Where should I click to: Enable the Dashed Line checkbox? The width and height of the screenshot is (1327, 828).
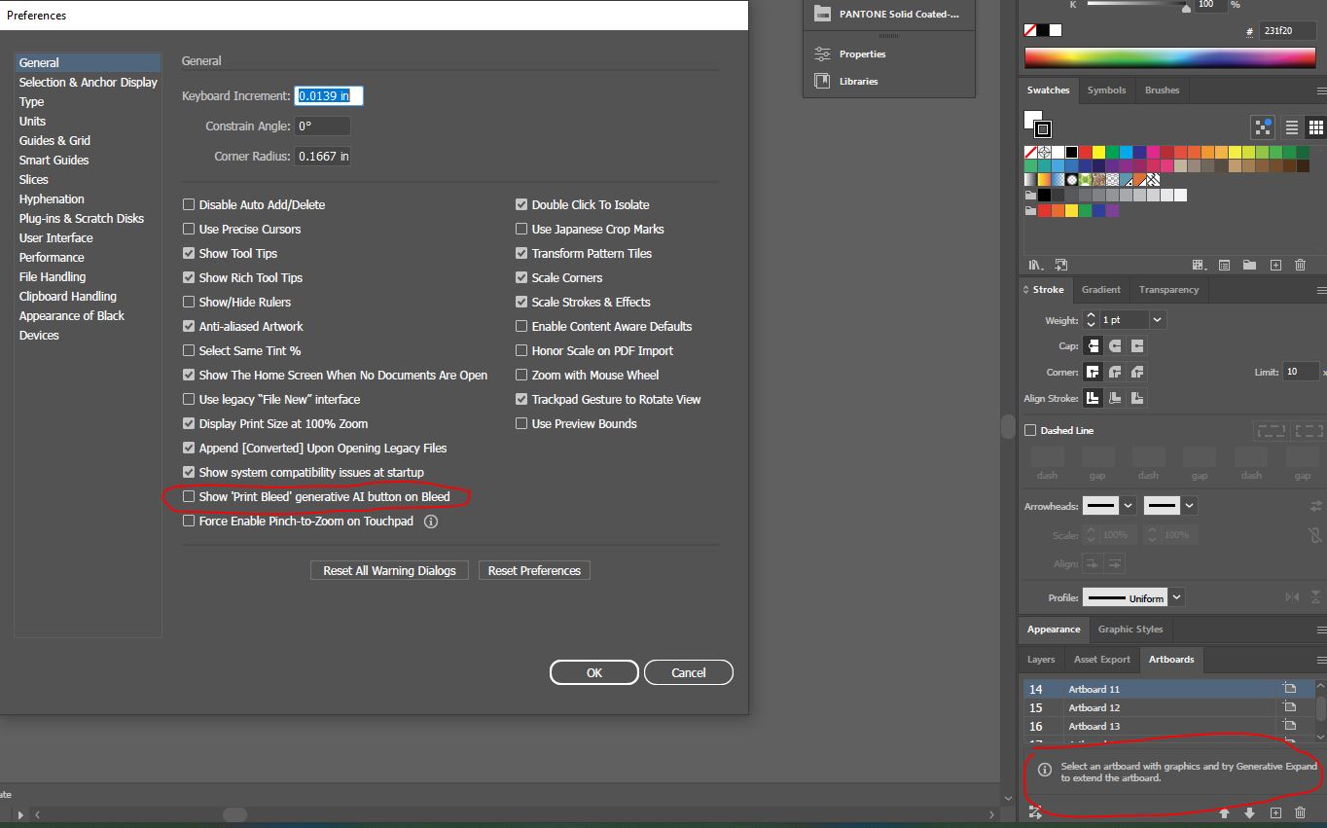[1028, 429]
